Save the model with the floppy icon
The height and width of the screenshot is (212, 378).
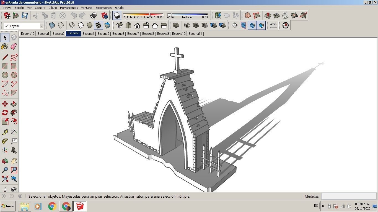coord(25,15)
